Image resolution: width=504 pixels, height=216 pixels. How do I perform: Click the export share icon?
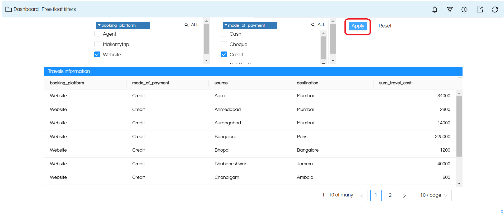(480, 10)
